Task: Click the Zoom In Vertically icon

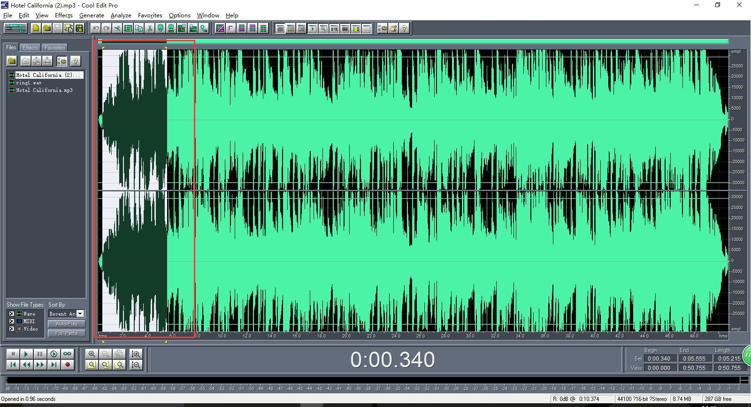Action: (136, 354)
